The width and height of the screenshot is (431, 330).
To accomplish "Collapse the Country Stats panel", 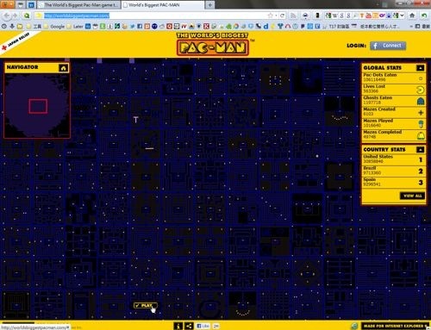I will (x=420, y=149).
